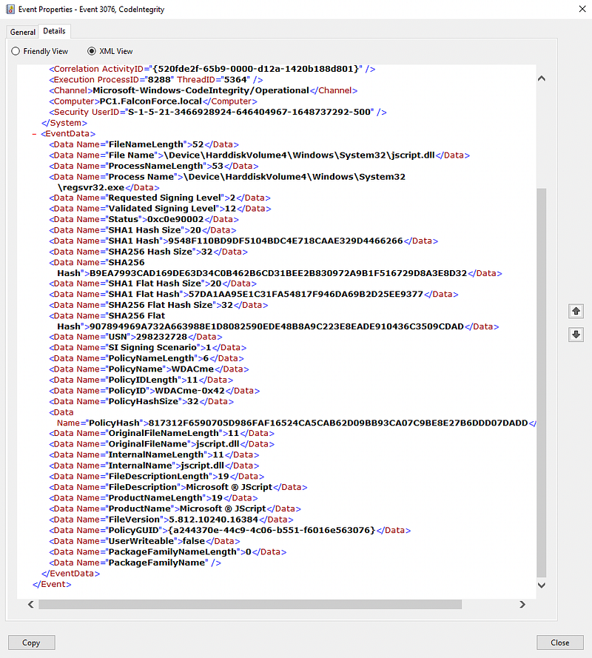Screen dimensions: 592x658
Task: Click the USN 298232728 line
Action: click(135, 337)
